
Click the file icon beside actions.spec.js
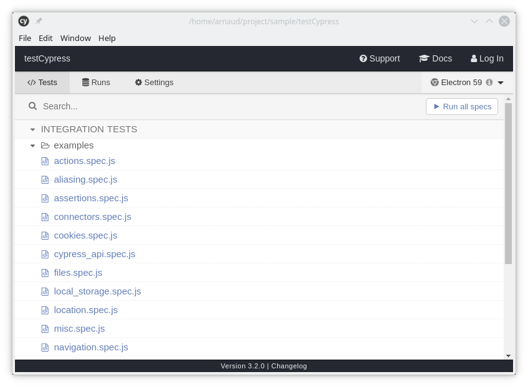point(45,161)
